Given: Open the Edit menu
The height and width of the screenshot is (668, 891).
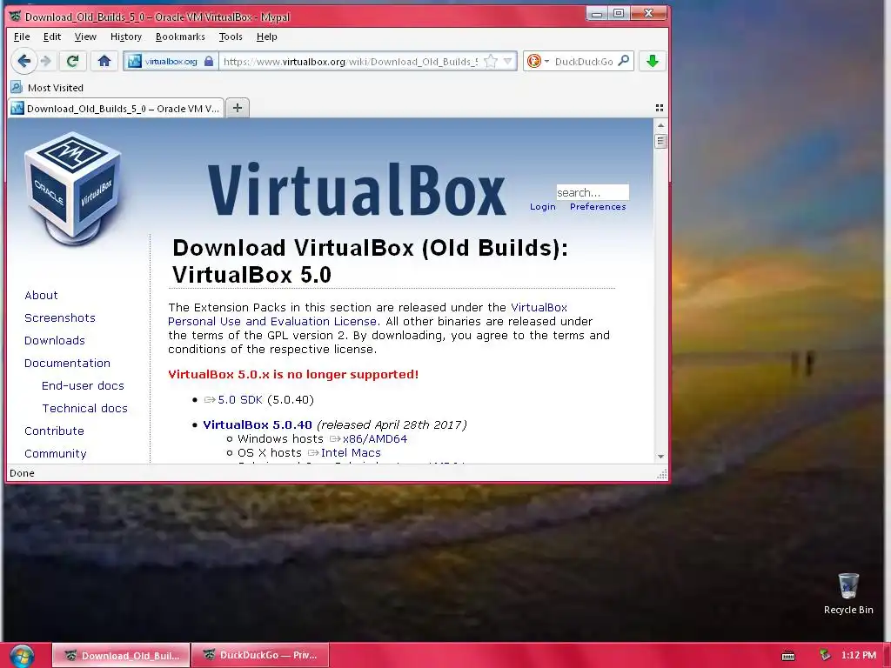Looking at the screenshot, I should (51, 37).
